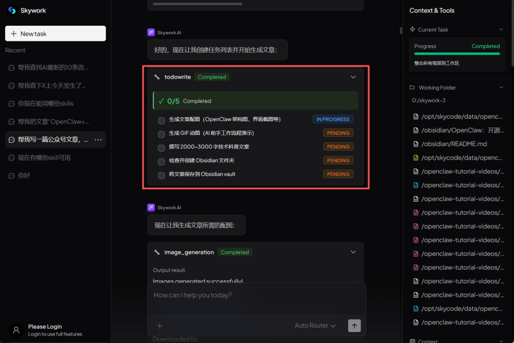Click the send arrow button
514x343 pixels.
coord(354,325)
